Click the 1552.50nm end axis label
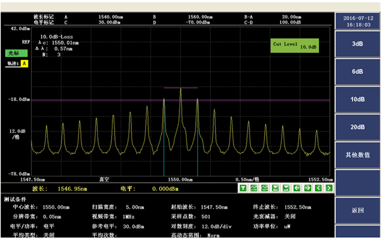Image resolution: width=381 pixels, height=239 pixels. [x=320, y=180]
